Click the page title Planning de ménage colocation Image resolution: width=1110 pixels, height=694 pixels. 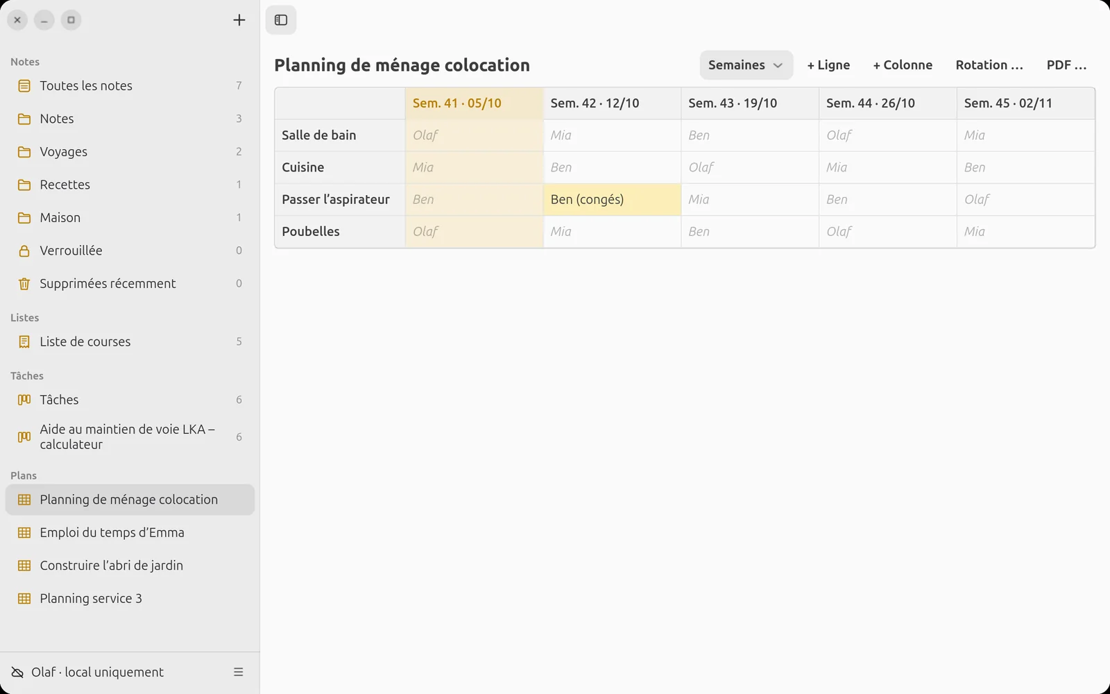pos(402,65)
